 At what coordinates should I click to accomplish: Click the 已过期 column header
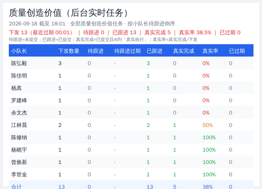tap(237, 51)
